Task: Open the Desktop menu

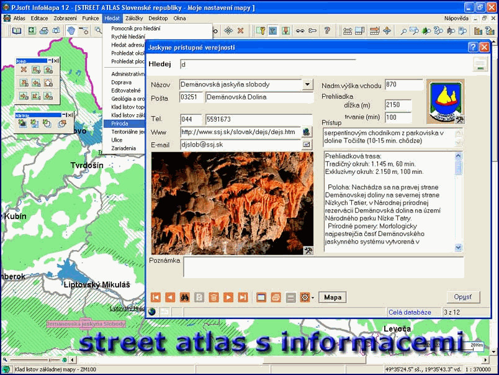Action: (158, 18)
